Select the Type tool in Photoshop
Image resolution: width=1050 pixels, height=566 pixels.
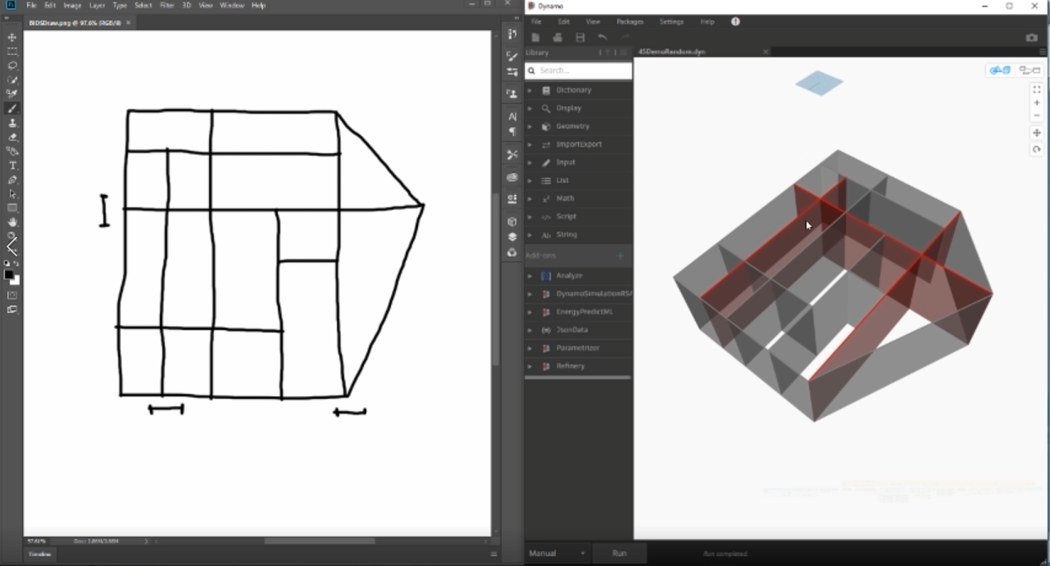(12, 165)
